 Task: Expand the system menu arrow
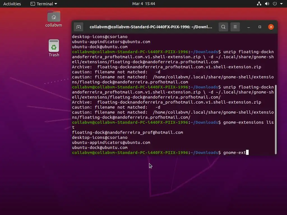281,4
